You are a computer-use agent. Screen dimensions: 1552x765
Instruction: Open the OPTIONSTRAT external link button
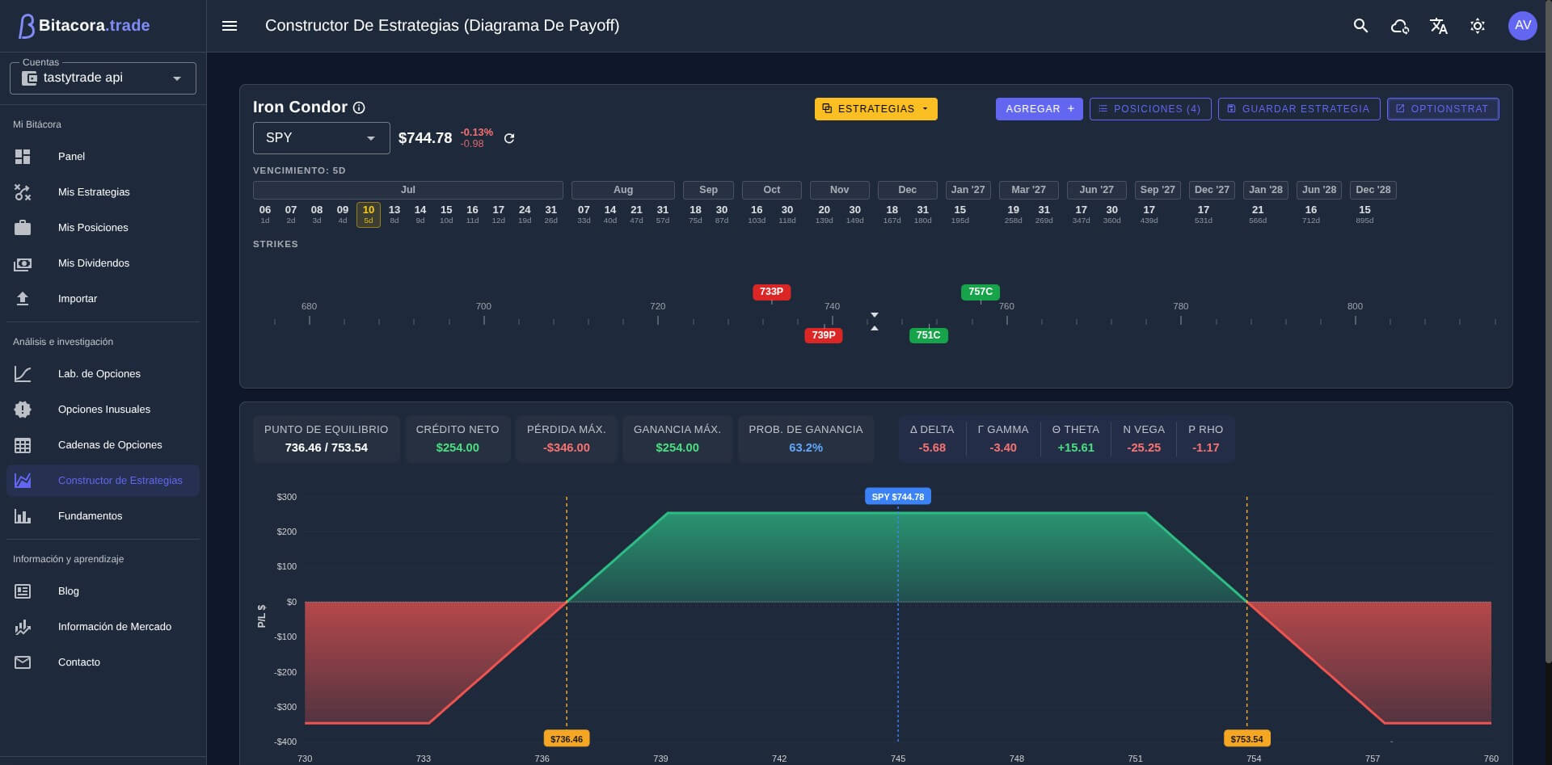tap(1443, 109)
